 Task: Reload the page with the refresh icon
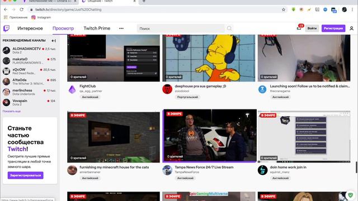click(x=21, y=9)
